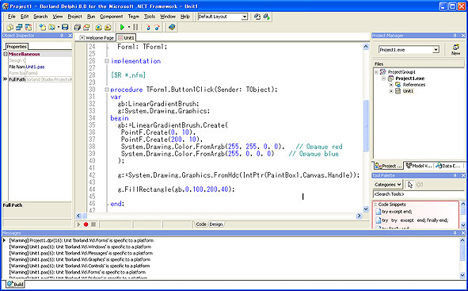468x291 pixels.
Task: Click the Trace Into debug icon
Action: (x=148, y=27)
